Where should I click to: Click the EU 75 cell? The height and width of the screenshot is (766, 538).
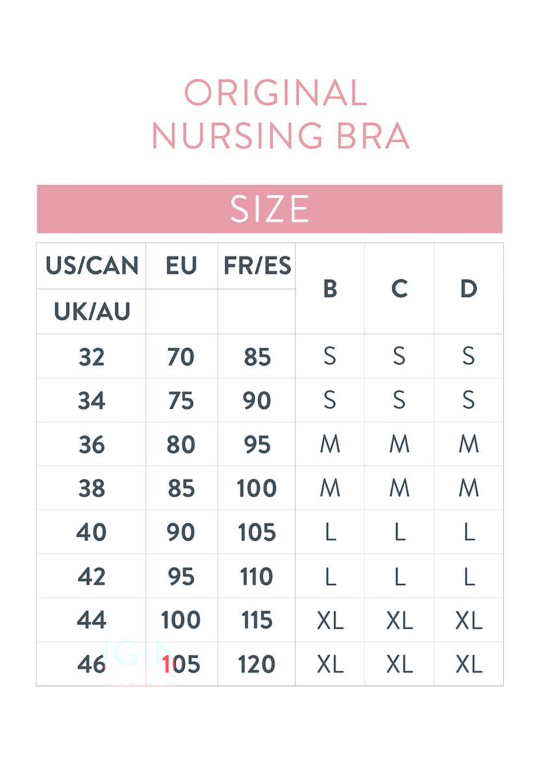[x=181, y=401]
